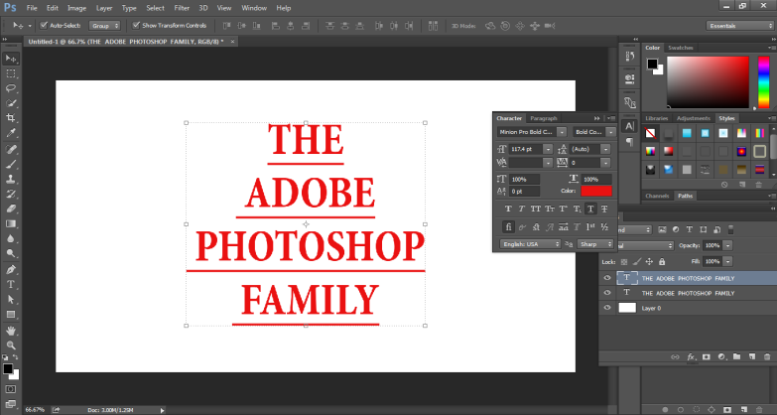This screenshot has height=415, width=777.
Task: Toggle Faux Bold in Character panel
Action: pyautogui.click(x=508, y=209)
